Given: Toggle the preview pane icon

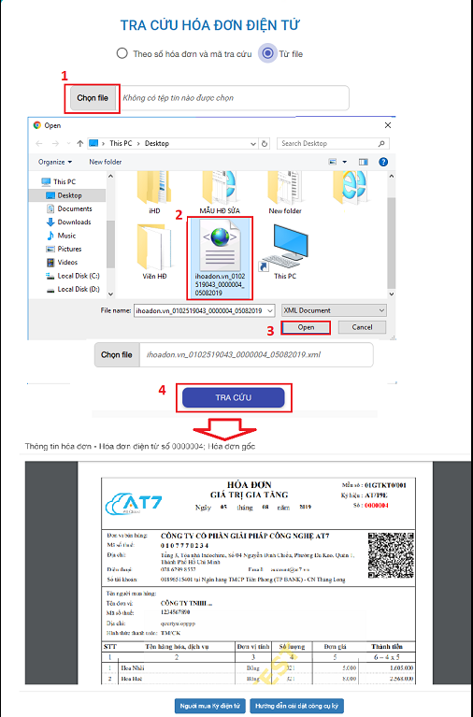Looking at the screenshot, I should pos(364,162).
